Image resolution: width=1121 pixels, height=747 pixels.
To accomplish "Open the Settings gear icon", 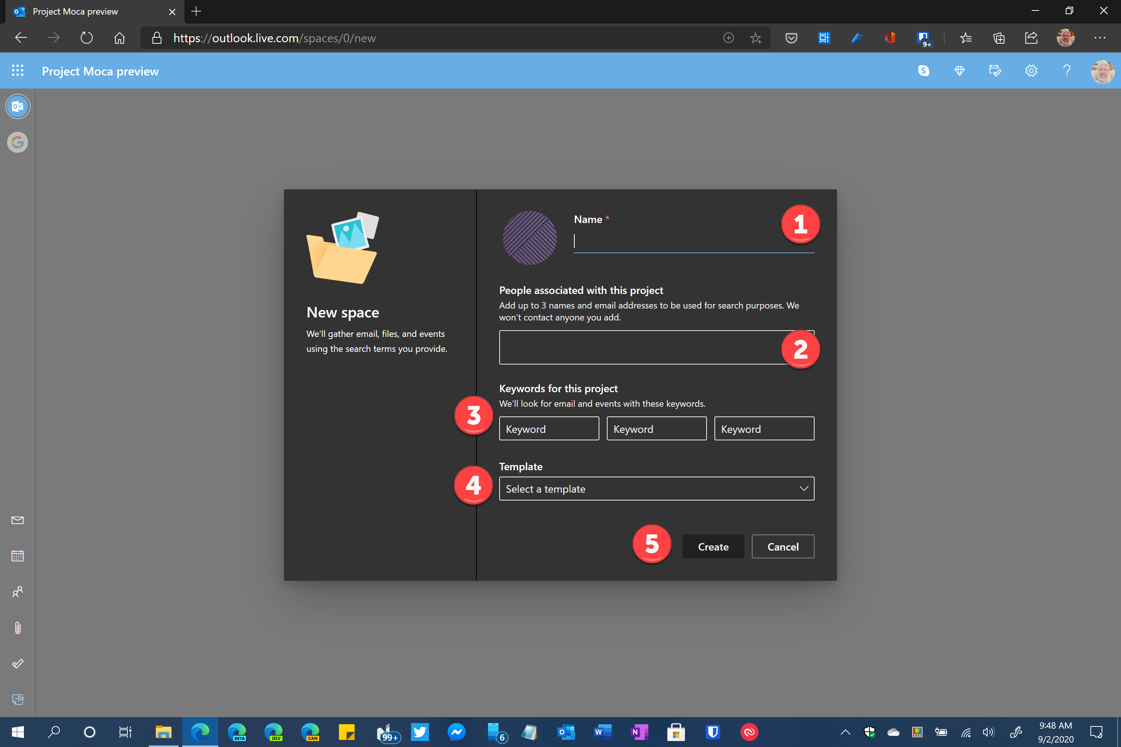I will (x=1031, y=70).
